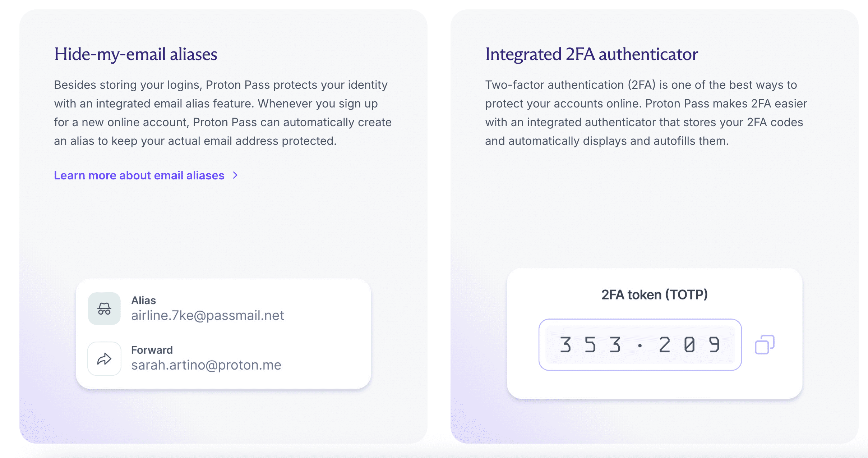Click the Learn more about email aliases link

coord(139,175)
